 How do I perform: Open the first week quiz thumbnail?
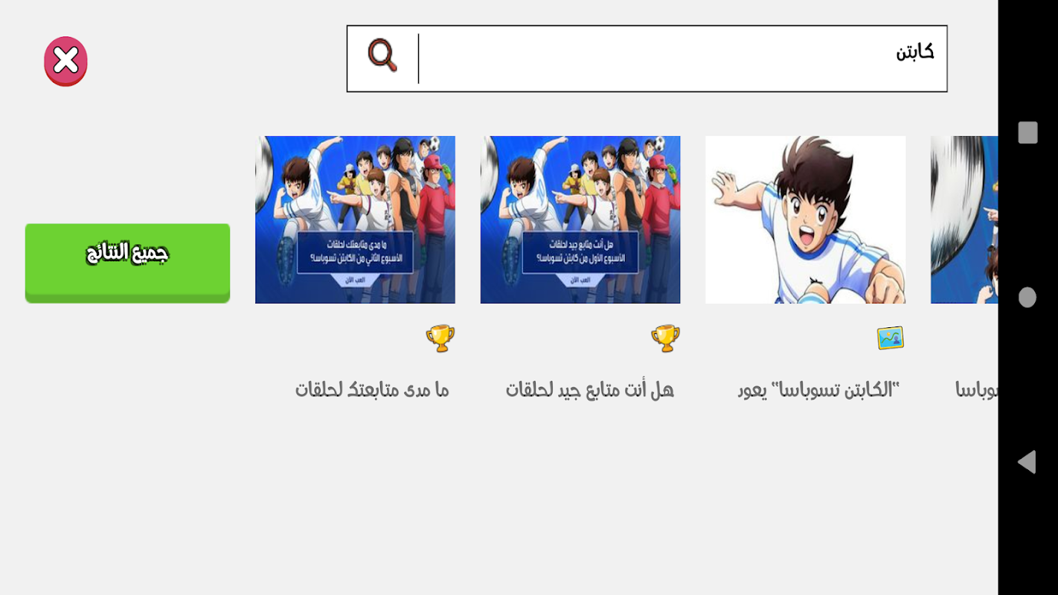[580, 219]
